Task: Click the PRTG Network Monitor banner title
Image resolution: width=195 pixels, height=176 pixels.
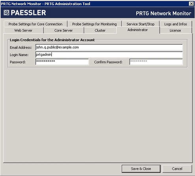Action: coord(163,13)
